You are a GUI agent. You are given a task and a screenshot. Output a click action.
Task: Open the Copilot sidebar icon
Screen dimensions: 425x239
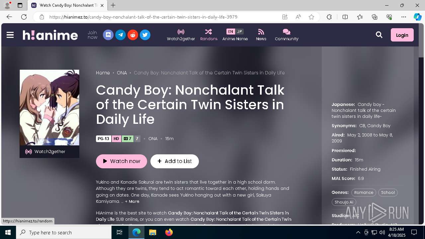point(417,17)
